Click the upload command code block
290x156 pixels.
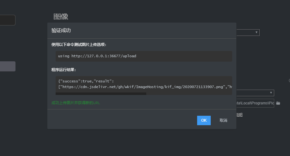(144, 56)
